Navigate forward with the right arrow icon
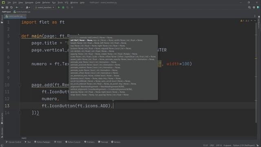Viewport: 261px width, 147px height. (22, 7)
